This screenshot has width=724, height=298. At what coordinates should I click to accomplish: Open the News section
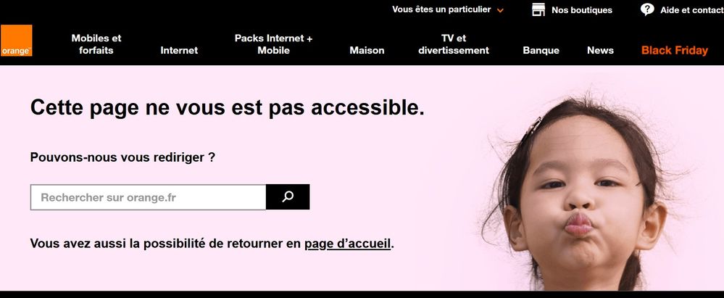[x=600, y=50]
